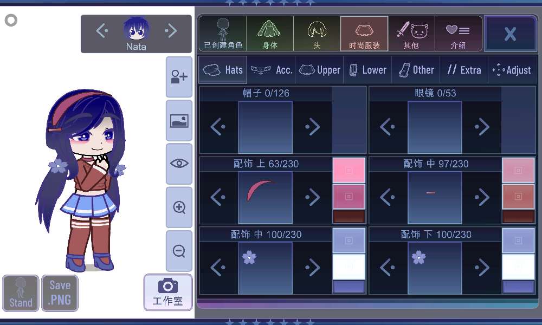Switch to previous character before Nata
Image resolution: width=542 pixels, height=325 pixels.
101,31
